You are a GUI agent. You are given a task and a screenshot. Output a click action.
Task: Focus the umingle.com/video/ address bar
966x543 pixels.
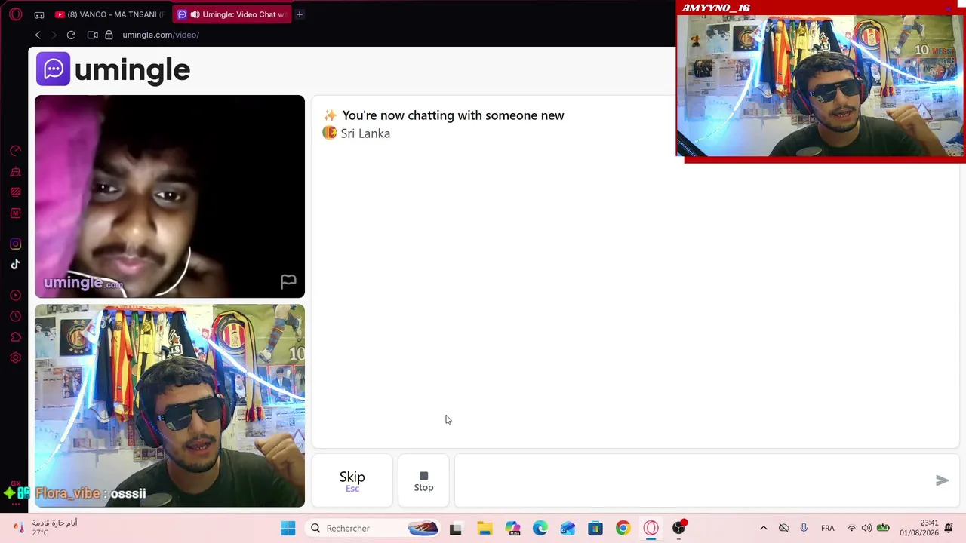point(161,35)
